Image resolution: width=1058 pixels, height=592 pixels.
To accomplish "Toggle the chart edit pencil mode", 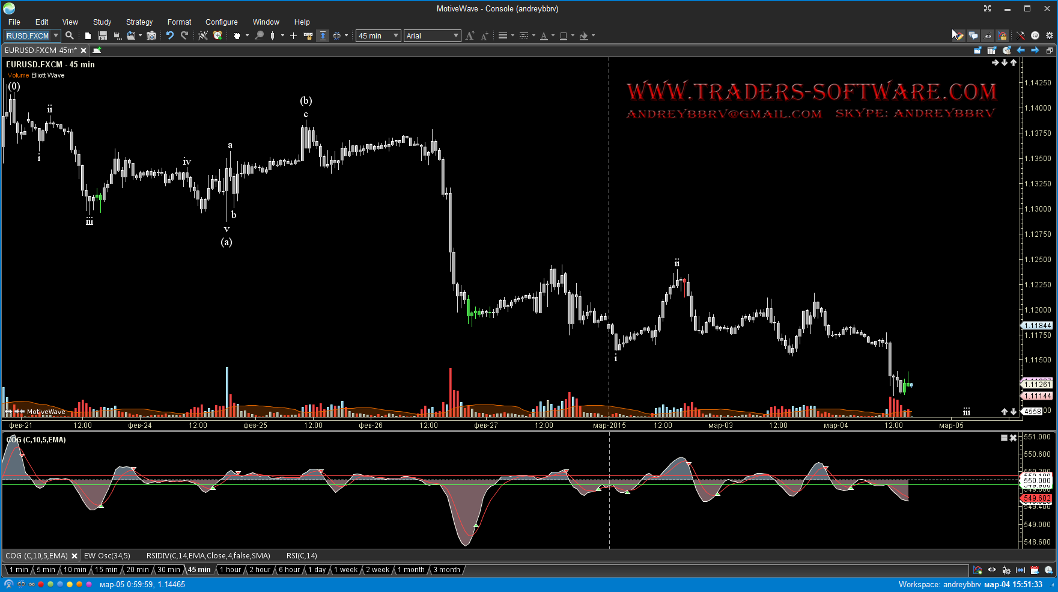I will (x=958, y=35).
